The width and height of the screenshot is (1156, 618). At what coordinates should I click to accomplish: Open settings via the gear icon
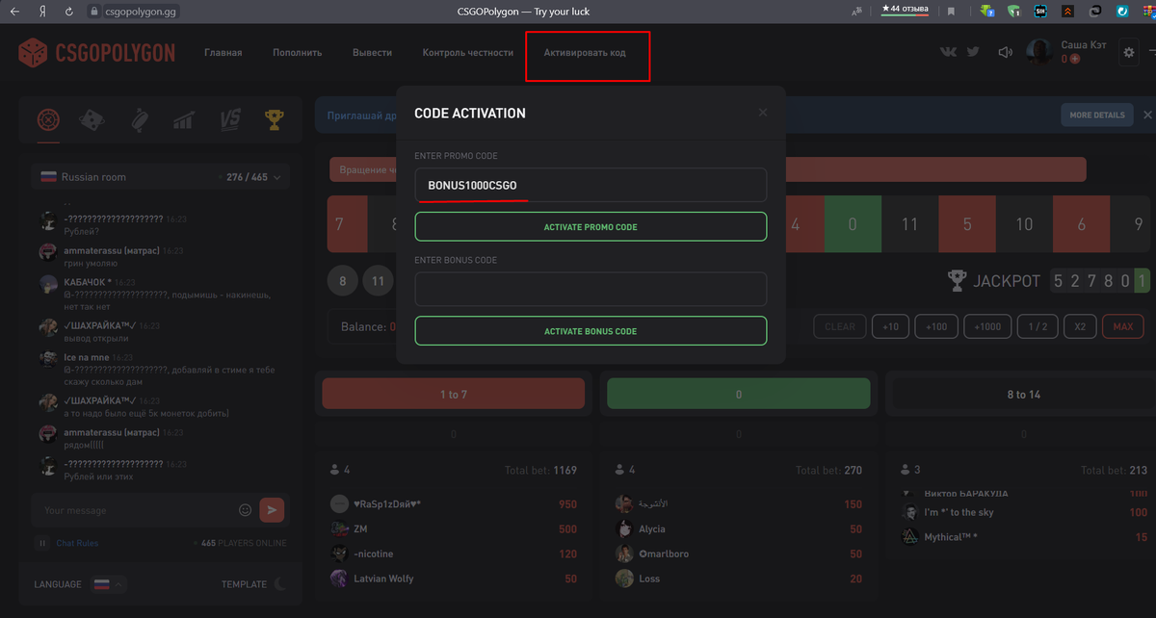(x=1129, y=53)
